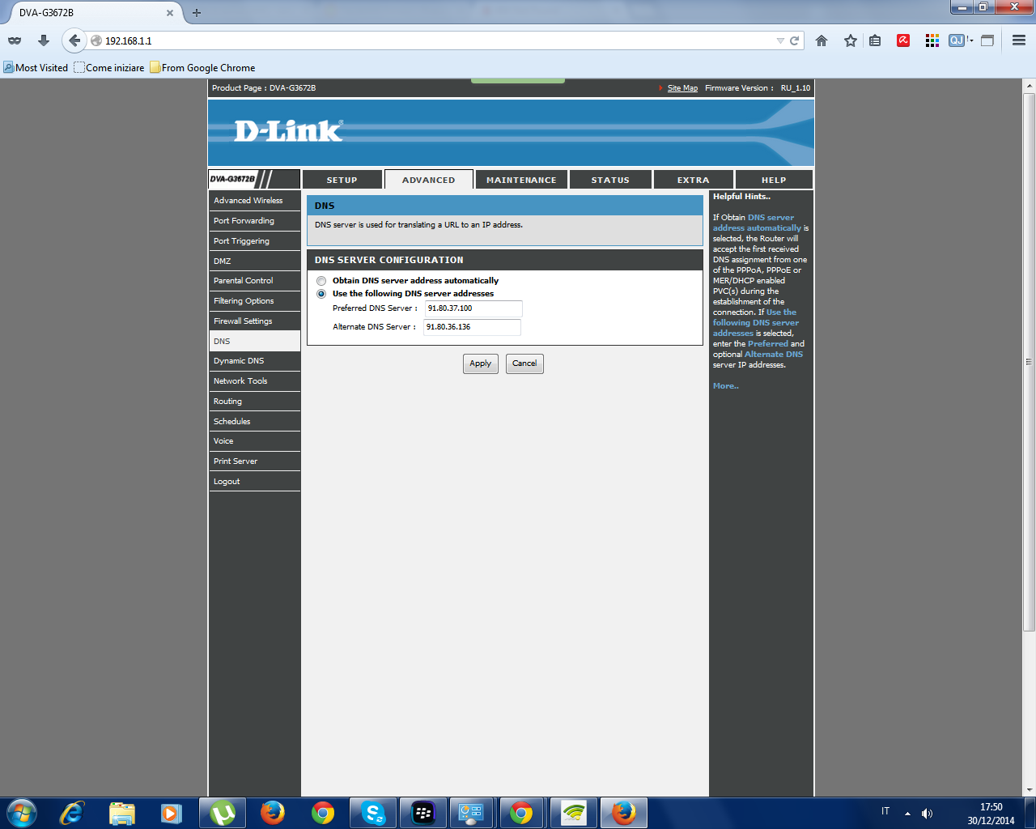This screenshot has height=829, width=1036.
Task: Apply the DNS server settings
Action: point(481,363)
